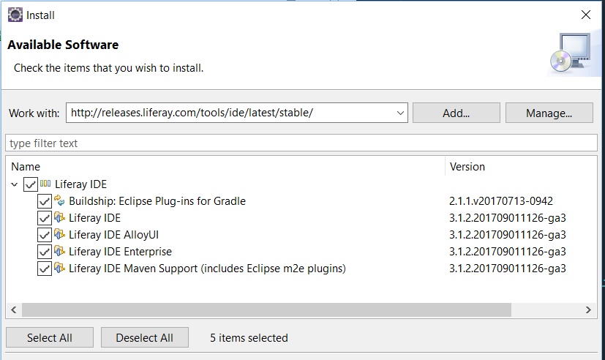This screenshot has height=360, width=605.
Task: Click the Deselect All button
Action: 145,337
